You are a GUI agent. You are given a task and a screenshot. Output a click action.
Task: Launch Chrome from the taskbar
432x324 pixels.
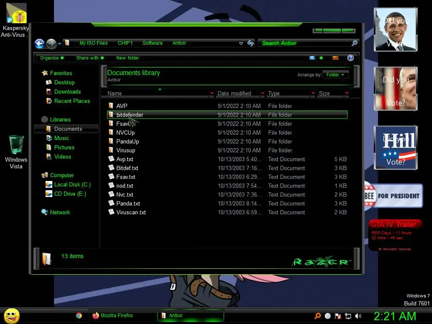(x=79, y=316)
